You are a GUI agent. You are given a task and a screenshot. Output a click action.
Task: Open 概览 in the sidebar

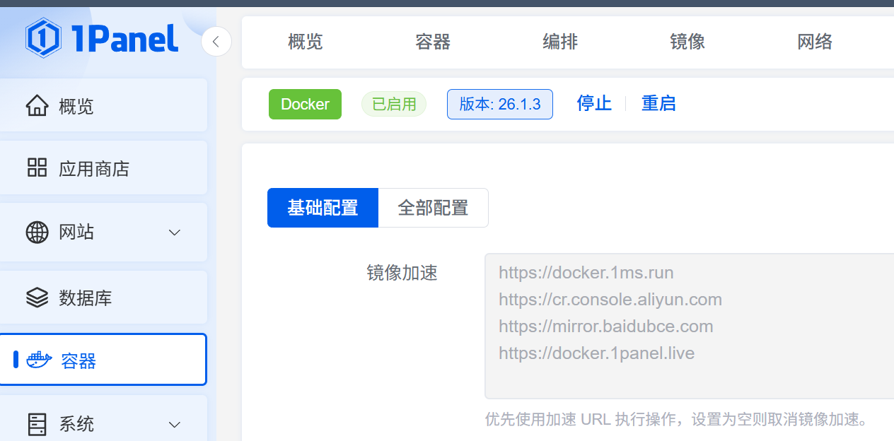(103, 106)
